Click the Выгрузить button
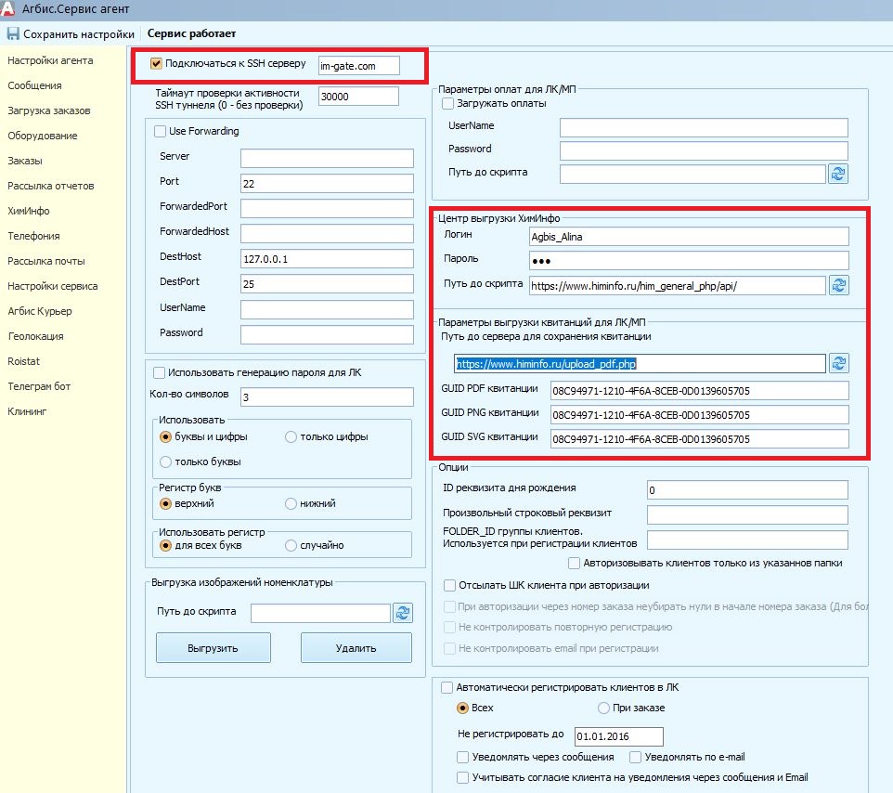The image size is (893, 793). coord(213,648)
